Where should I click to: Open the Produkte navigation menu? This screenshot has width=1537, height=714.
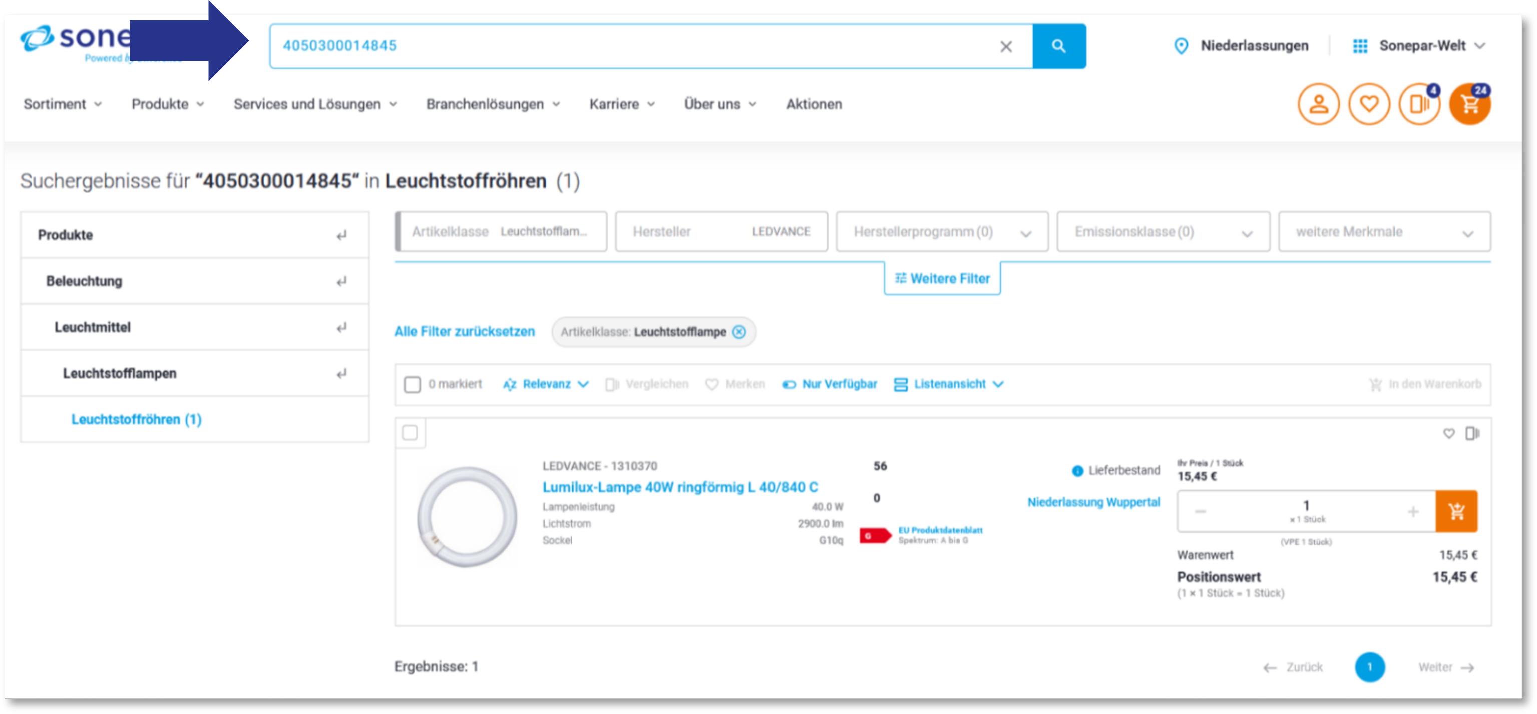coord(168,104)
